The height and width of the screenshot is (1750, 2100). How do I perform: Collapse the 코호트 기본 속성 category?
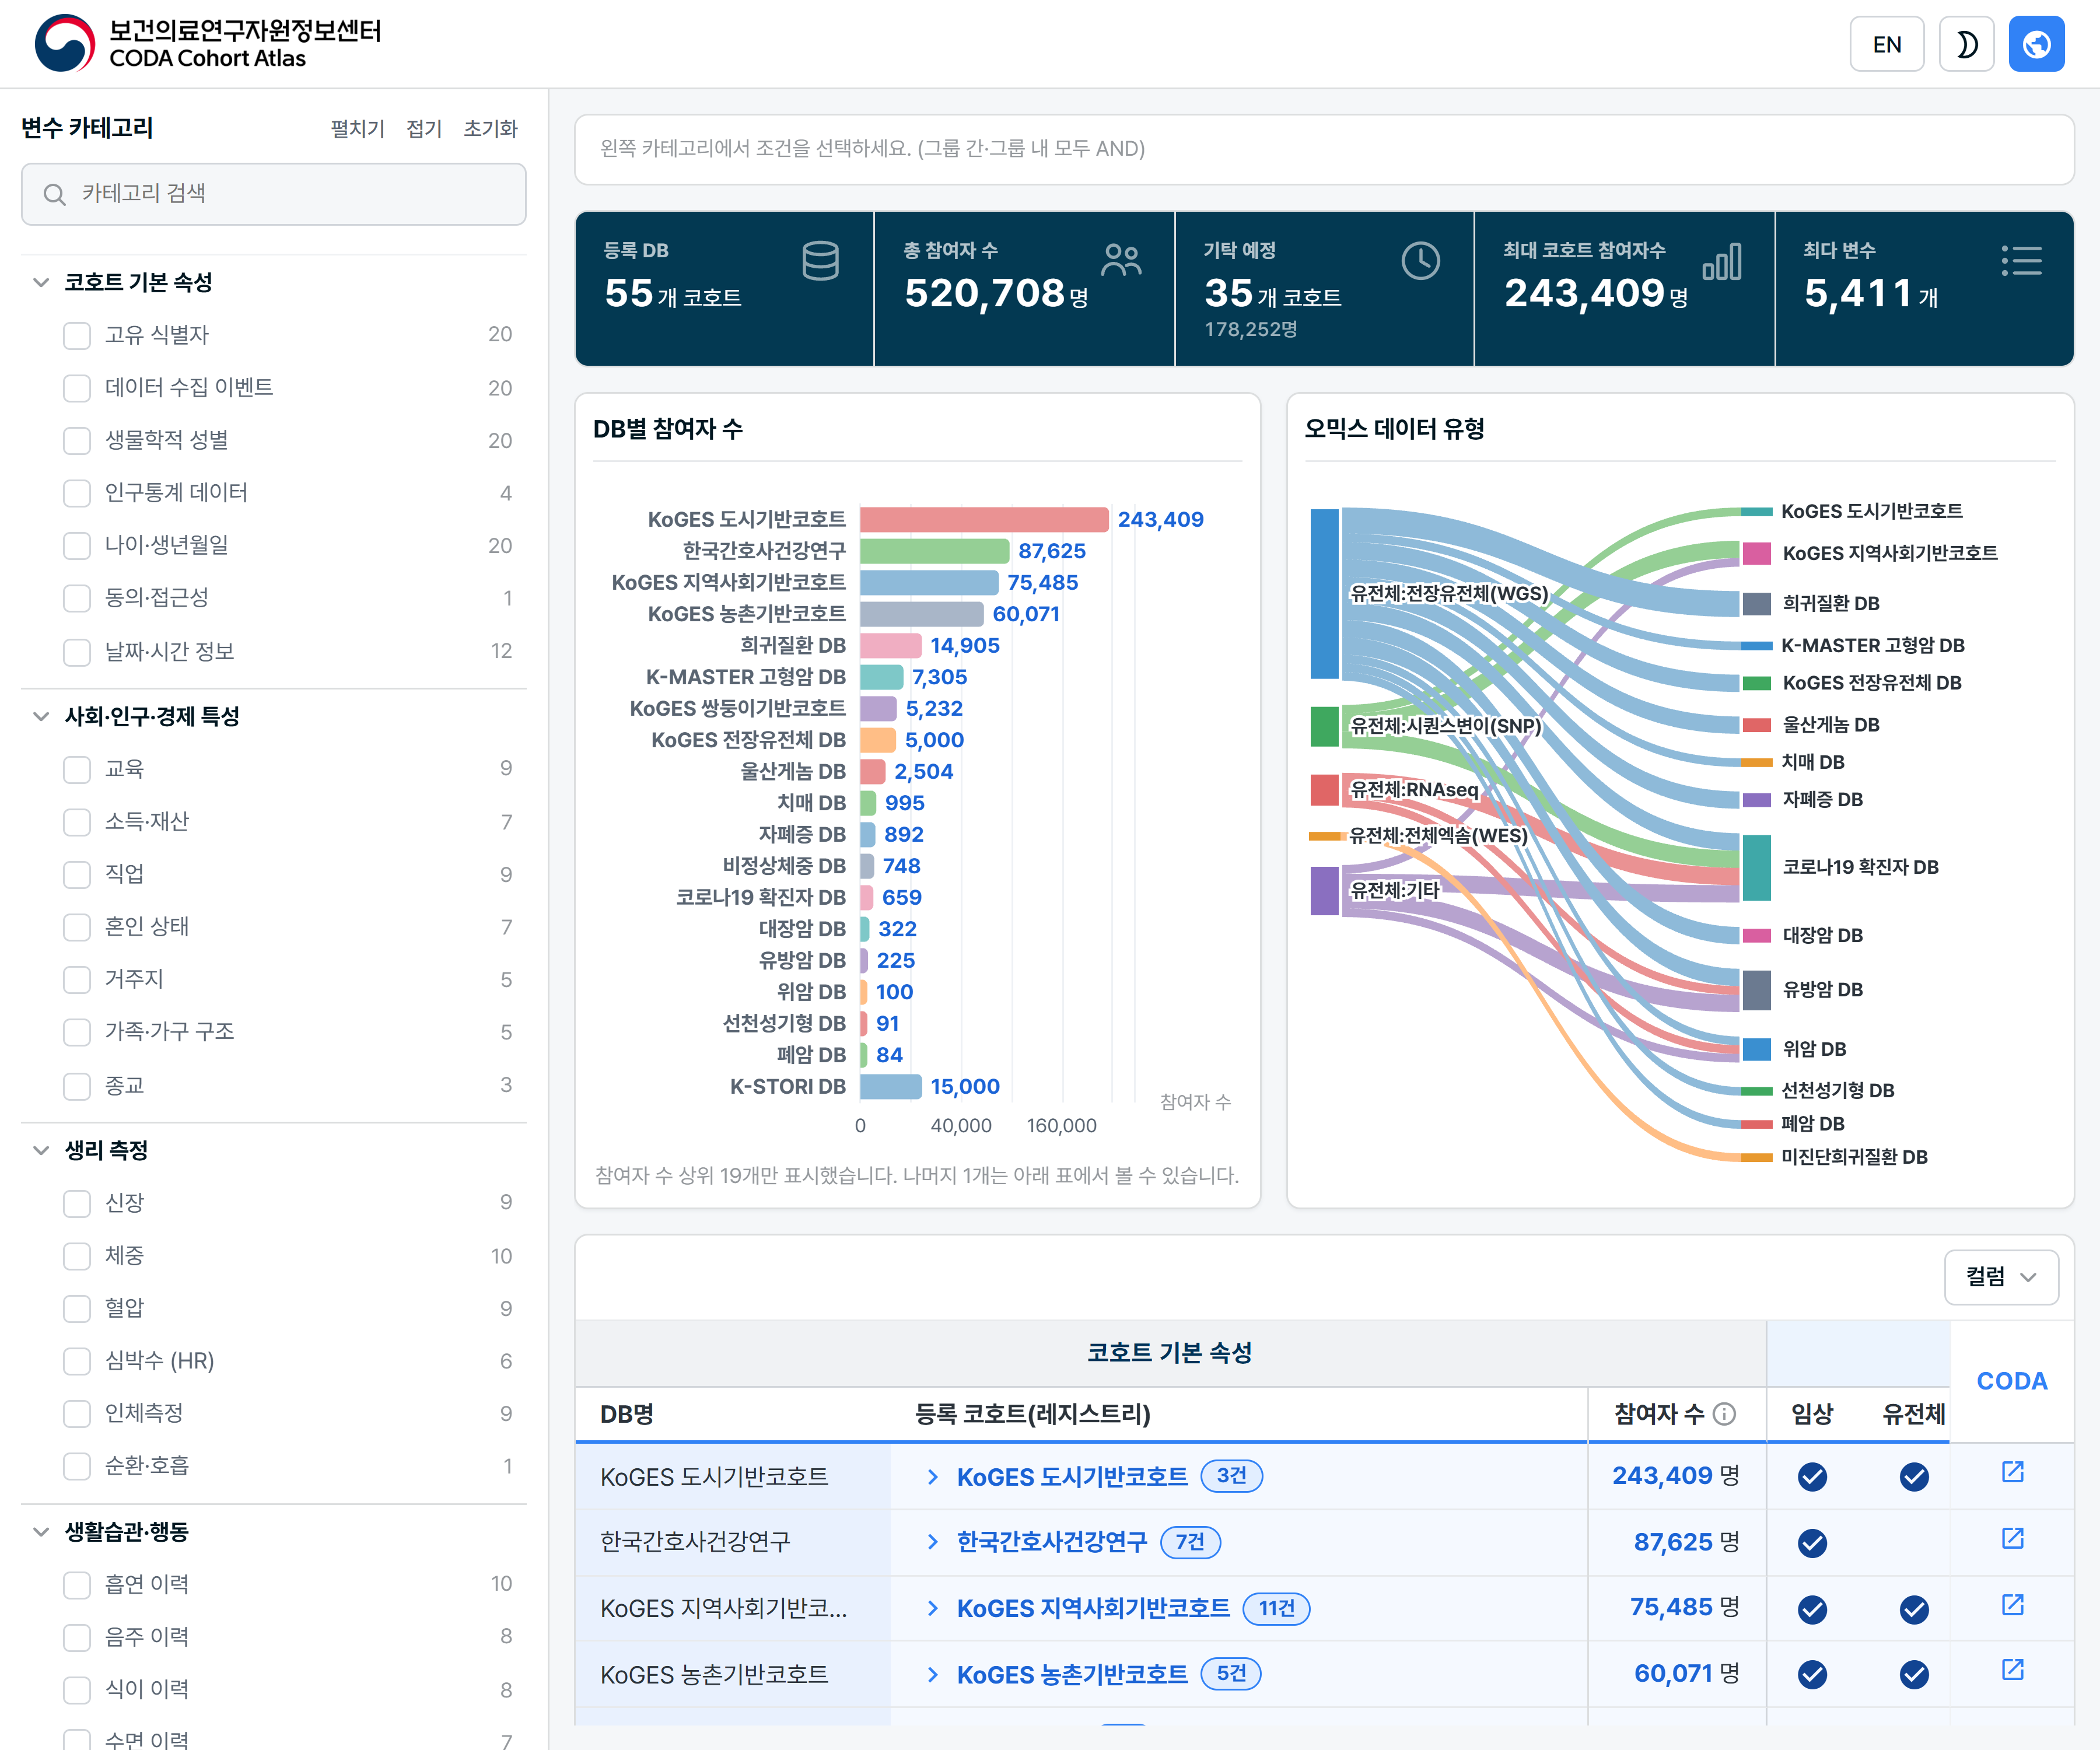(41, 283)
